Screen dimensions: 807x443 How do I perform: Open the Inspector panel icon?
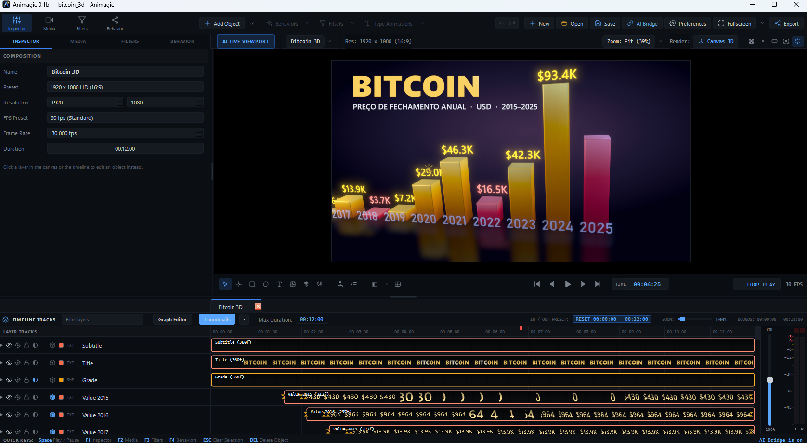click(x=17, y=23)
